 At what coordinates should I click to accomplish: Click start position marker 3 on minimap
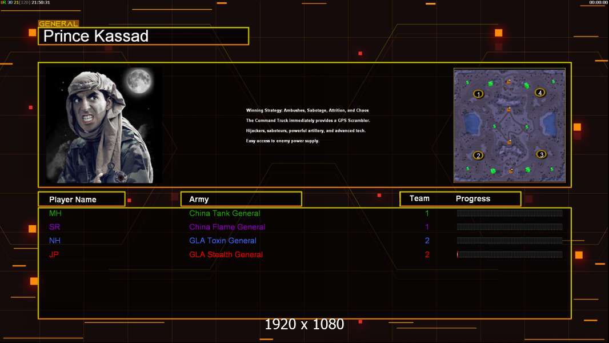(x=542, y=154)
